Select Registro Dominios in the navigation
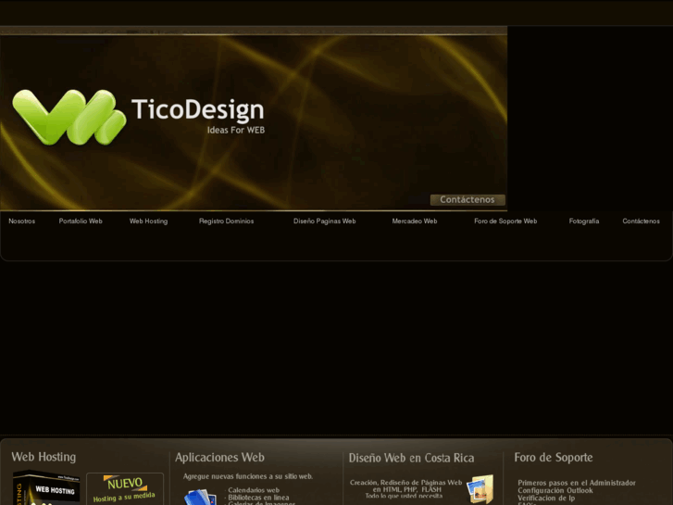 coord(226,221)
